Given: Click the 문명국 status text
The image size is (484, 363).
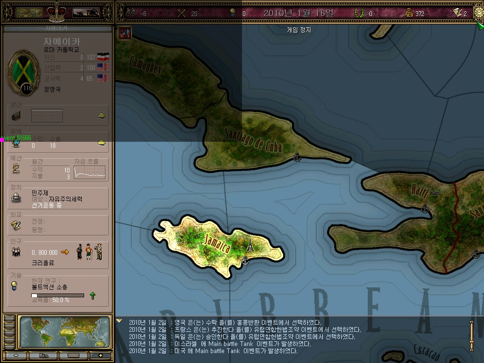Looking at the screenshot, I should coord(52,89).
